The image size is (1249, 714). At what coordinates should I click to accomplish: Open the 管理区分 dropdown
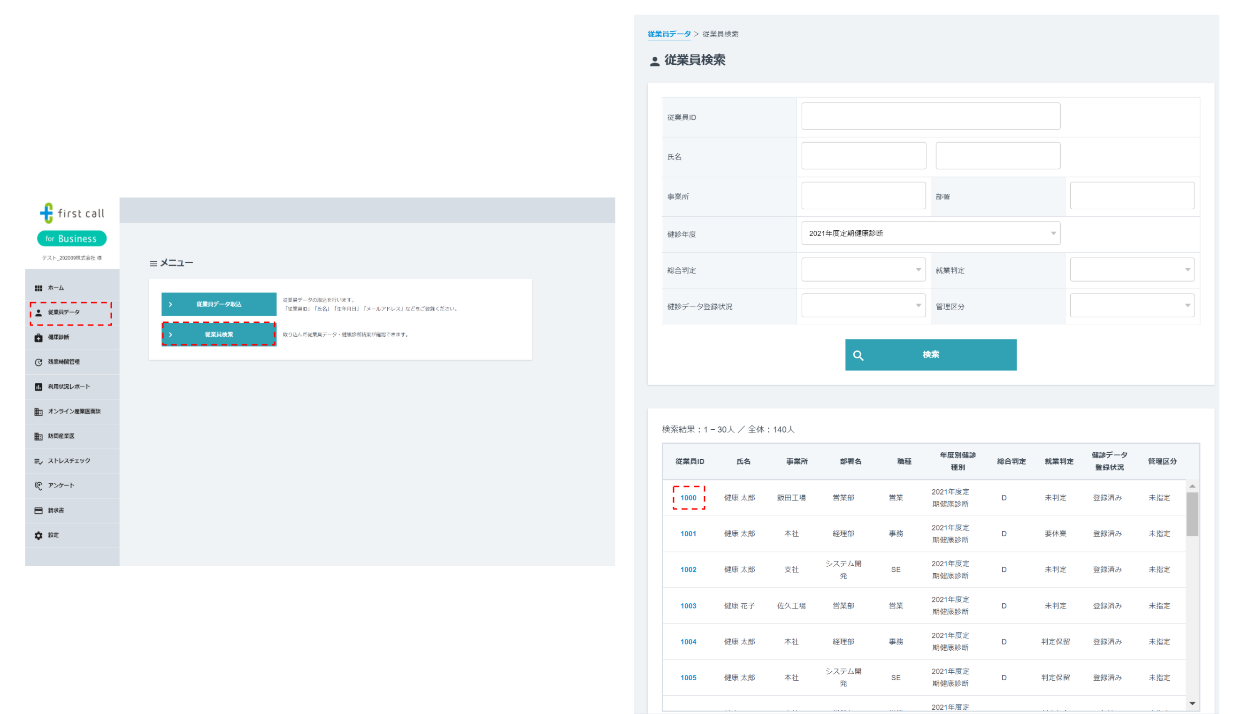[x=1131, y=306]
